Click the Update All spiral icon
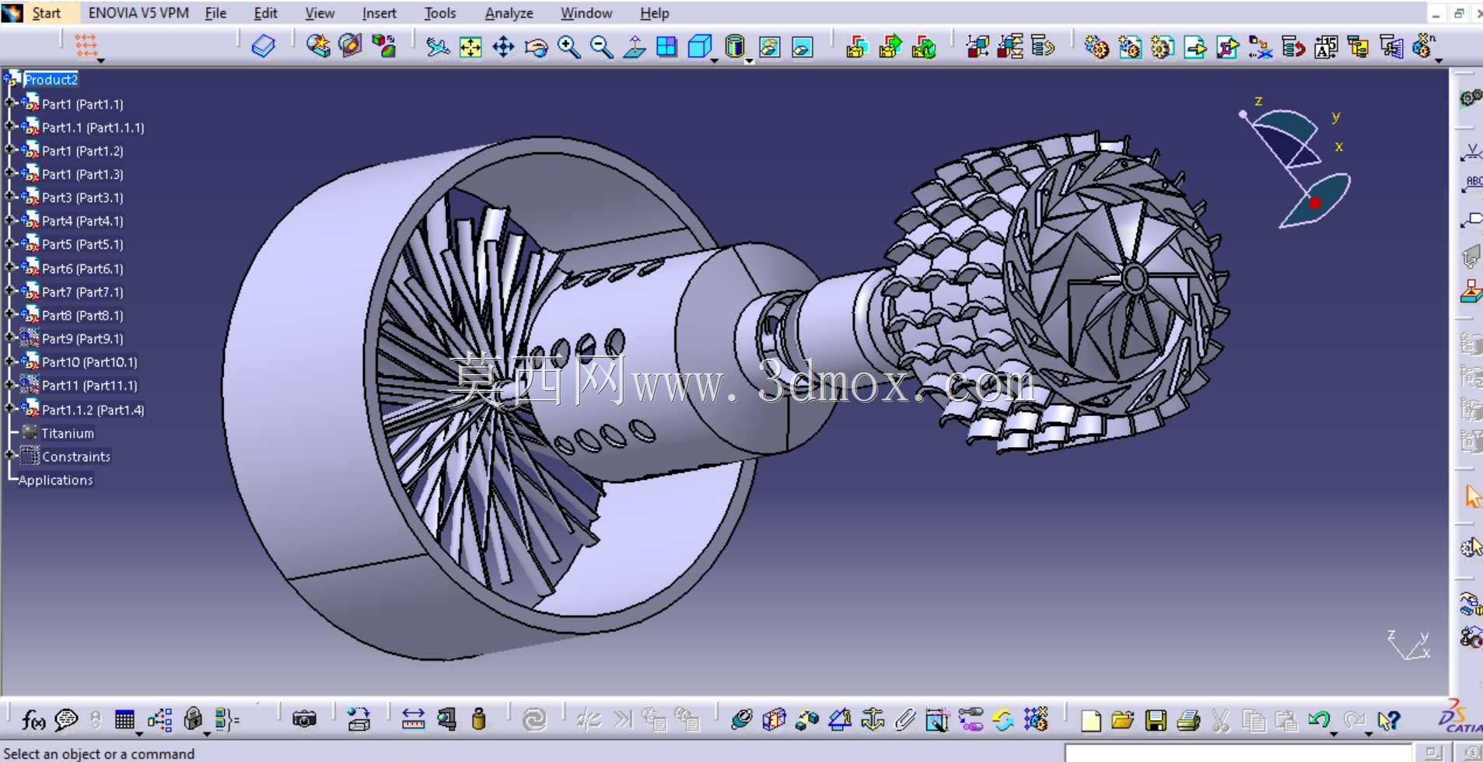 535,720
